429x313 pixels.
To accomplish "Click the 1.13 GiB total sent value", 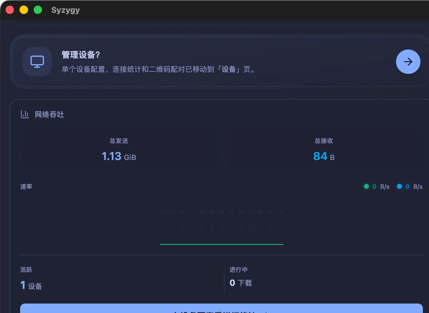I will tap(119, 156).
